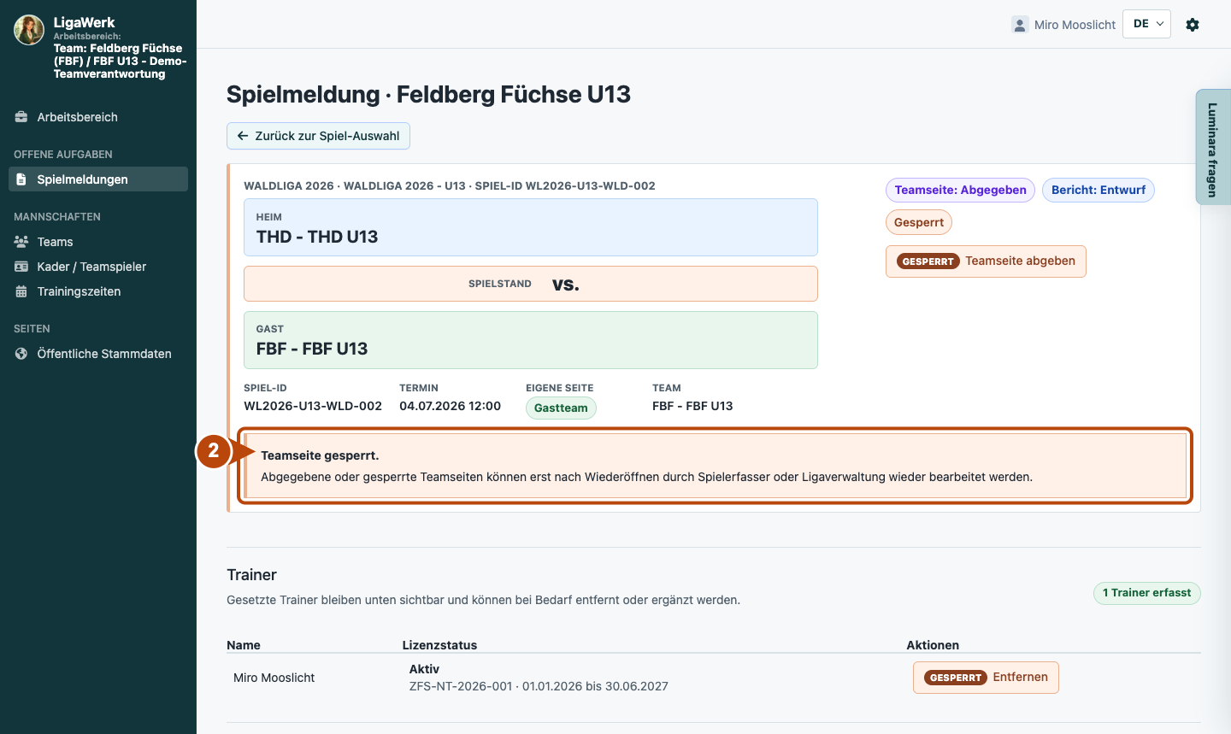This screenshot has width=1231, height=734.
Task: Click the Teamseite: Abgegeben status badge
Action: point(960,190)
